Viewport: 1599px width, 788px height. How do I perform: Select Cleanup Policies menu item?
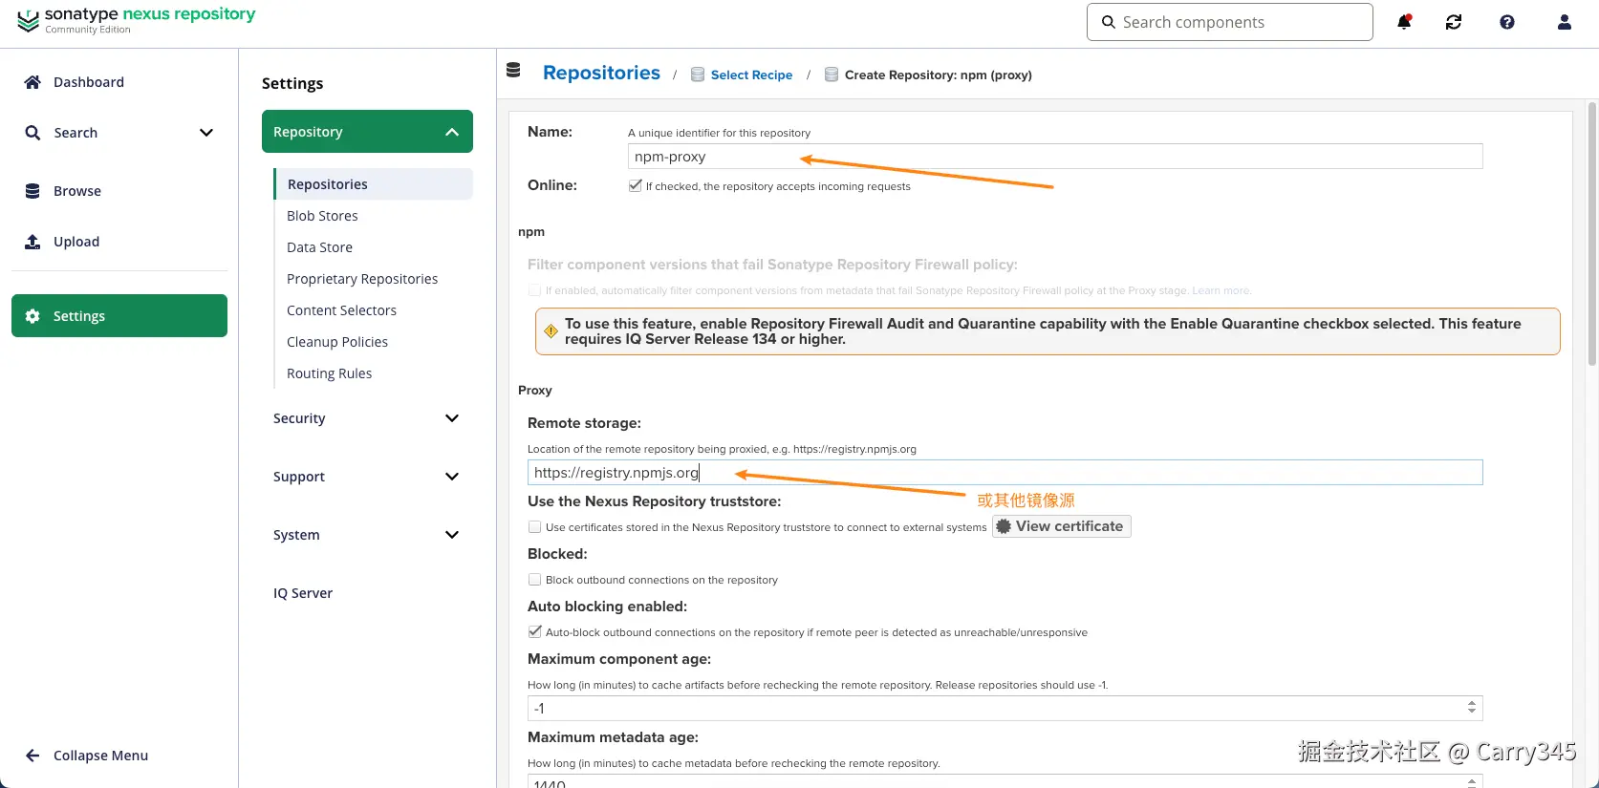[x=337, y=342]
